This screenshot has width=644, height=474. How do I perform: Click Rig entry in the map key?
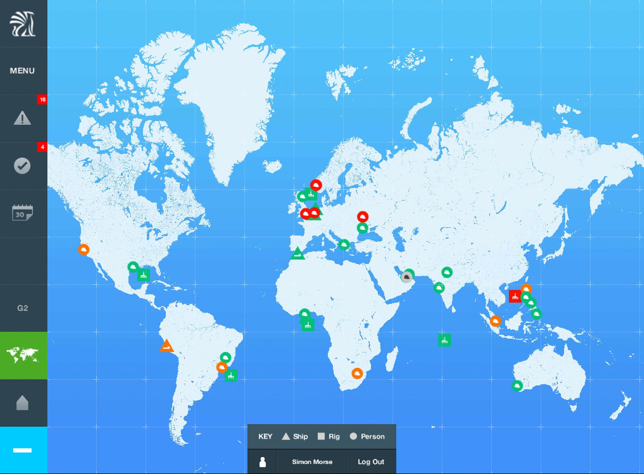click(329, 437)
